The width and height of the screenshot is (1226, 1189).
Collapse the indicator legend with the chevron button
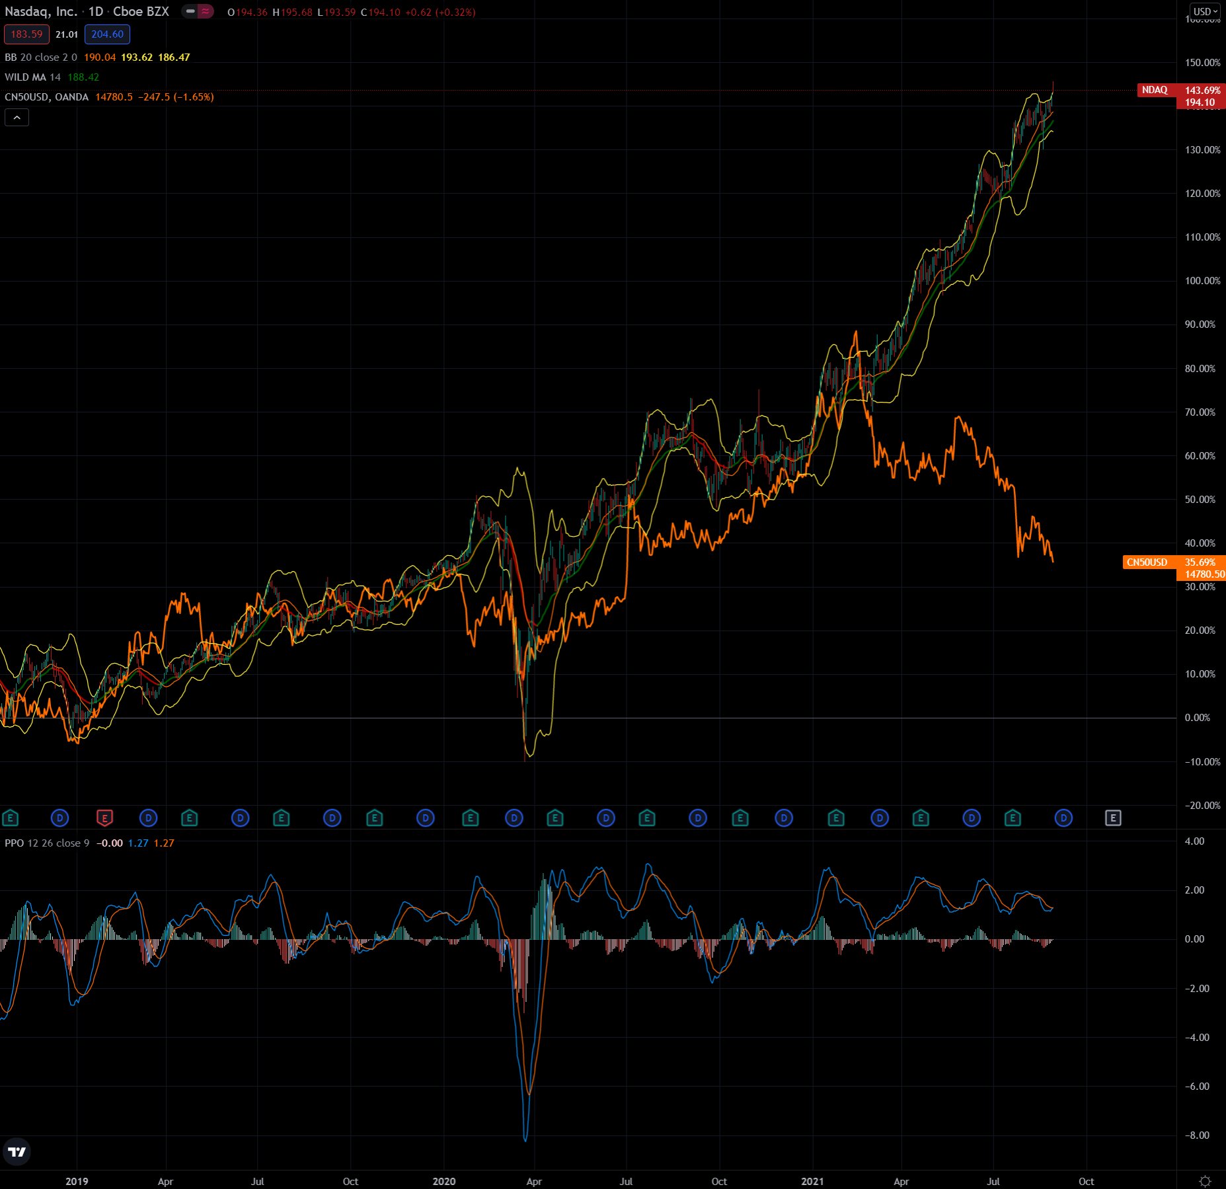(x=17, y=118)
